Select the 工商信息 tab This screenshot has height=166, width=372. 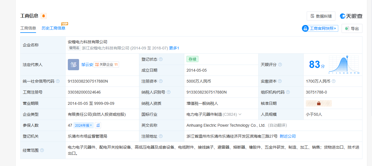tap(28, 28)
